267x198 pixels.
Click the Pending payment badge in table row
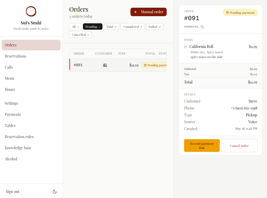click(x=154, y=65)
